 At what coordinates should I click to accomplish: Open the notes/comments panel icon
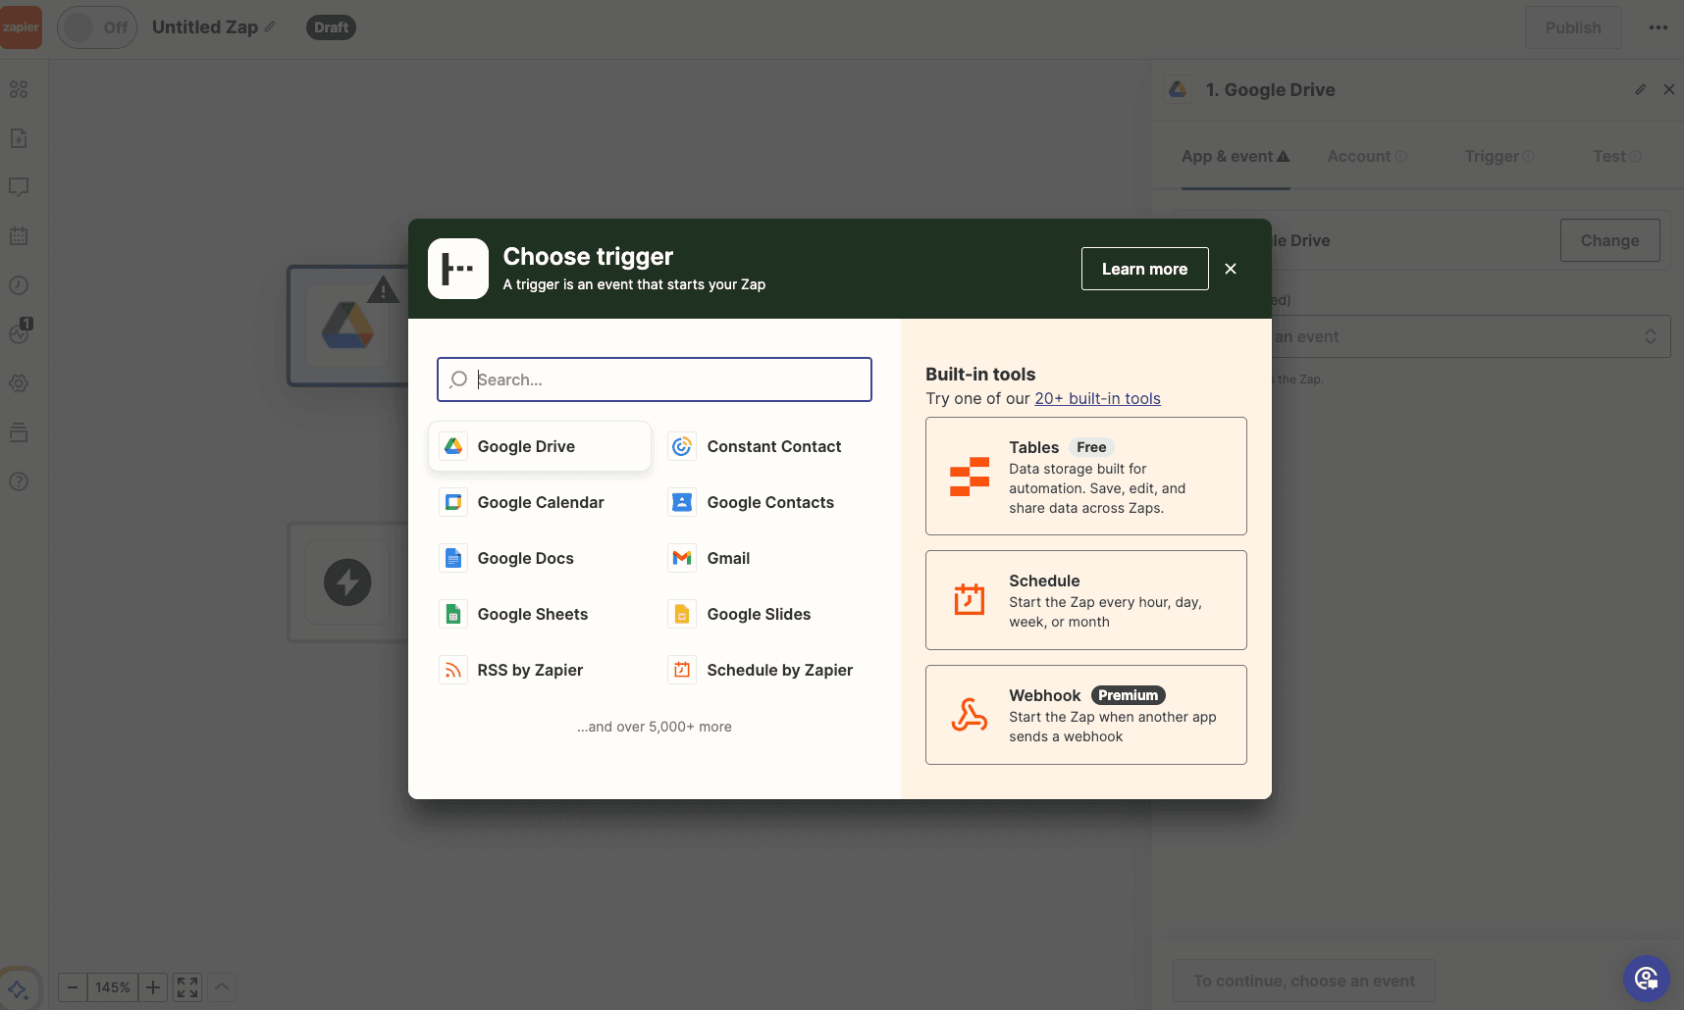tap(19, 187)
